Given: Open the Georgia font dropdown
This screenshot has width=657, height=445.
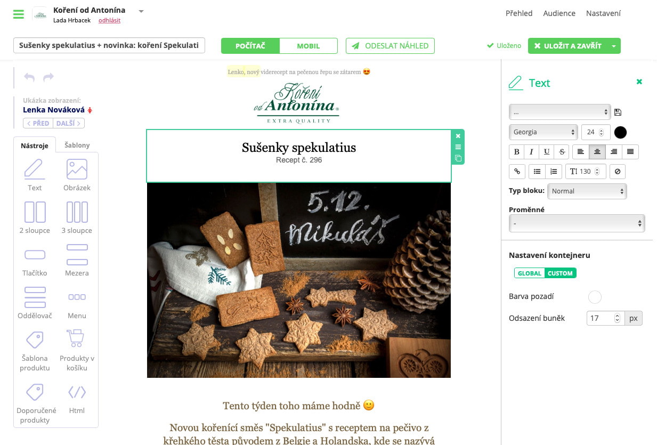Looking at the screenshot, I should (544, 132).
